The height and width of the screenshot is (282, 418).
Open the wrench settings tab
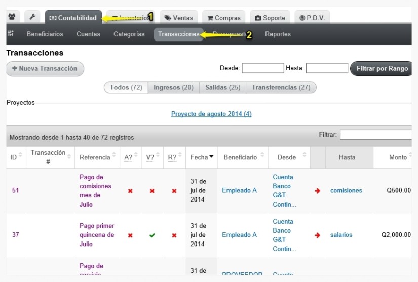(x=32, y=17)
